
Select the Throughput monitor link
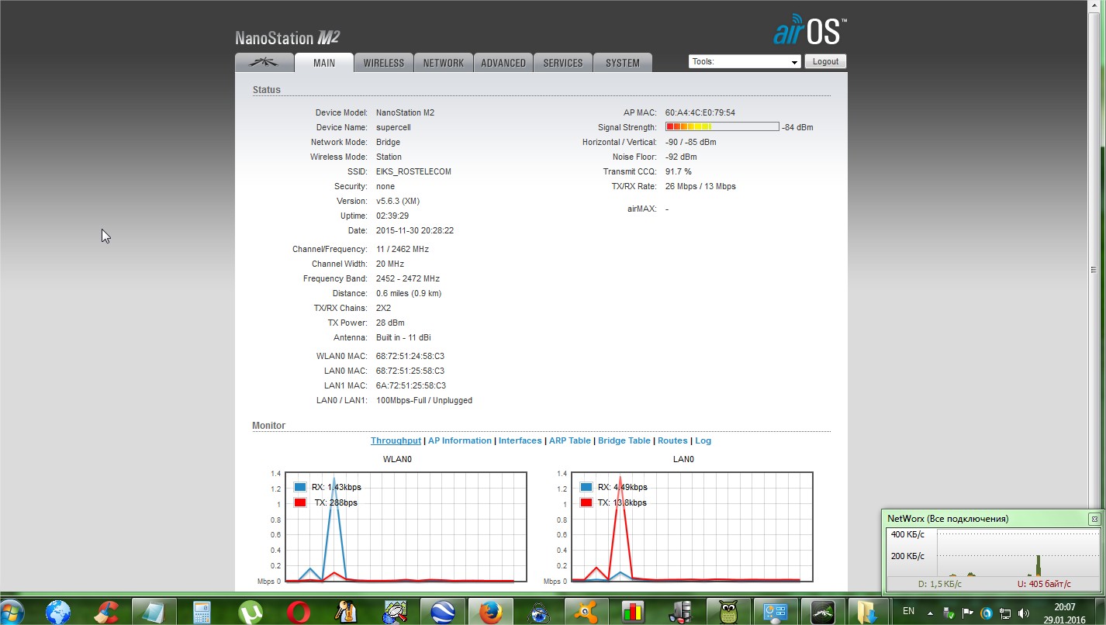[x=396, y=440]
